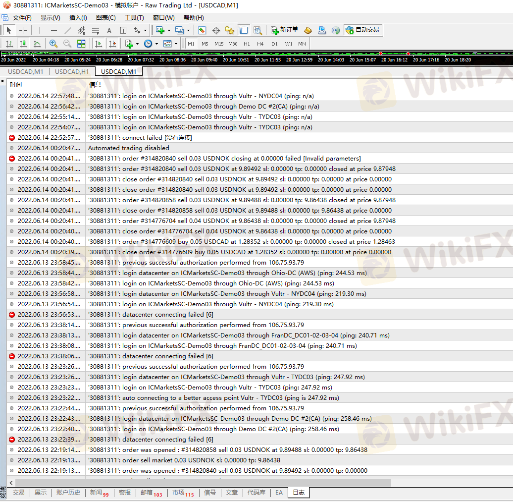The height and width of the screenshot is (502, 513).
Task: Open the chart profiles icon
Action: [x=179, y=30]
